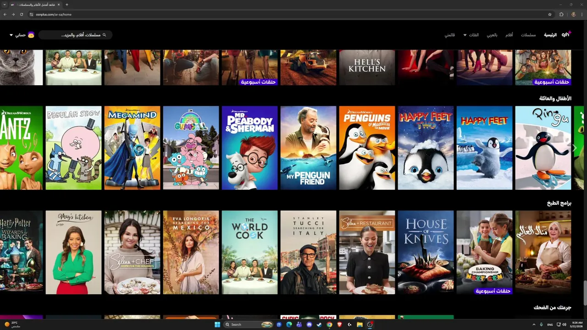Open Eva Longoria Searching for Mexico poster
This screenshot has width=587, height=330.
[x=191, y=253]
